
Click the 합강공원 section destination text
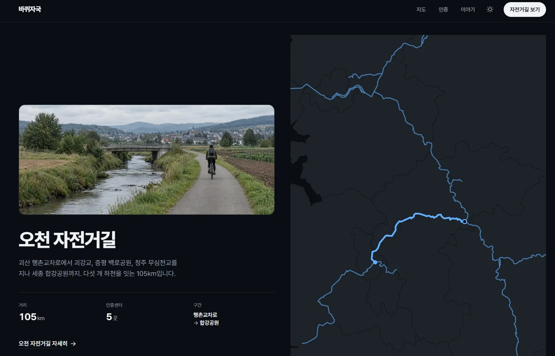coord(209,323)
